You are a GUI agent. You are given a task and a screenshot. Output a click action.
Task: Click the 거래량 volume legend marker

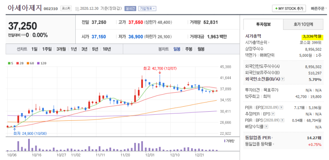click(x=229, y=141)
